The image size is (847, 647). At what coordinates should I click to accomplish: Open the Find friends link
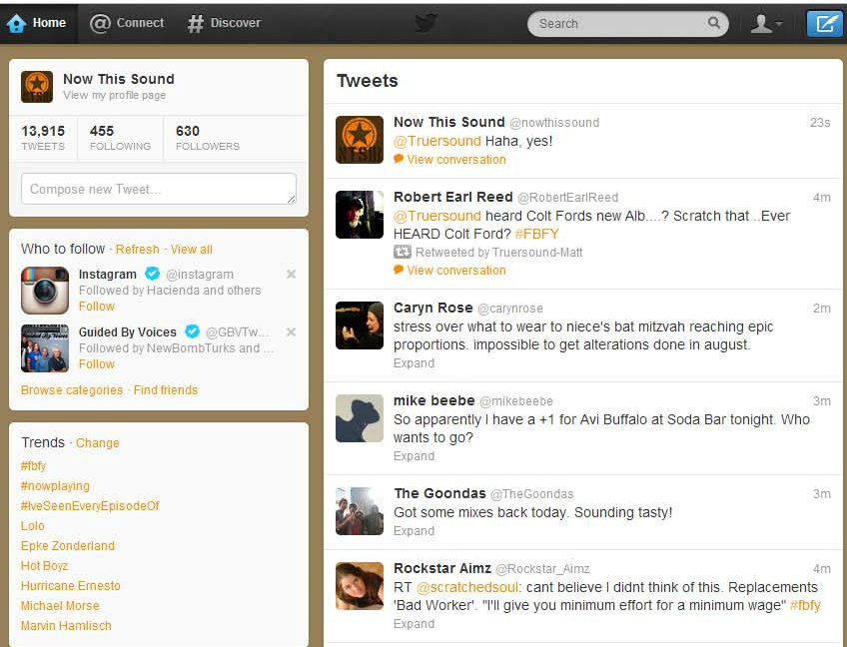click(x=165, y=390)
